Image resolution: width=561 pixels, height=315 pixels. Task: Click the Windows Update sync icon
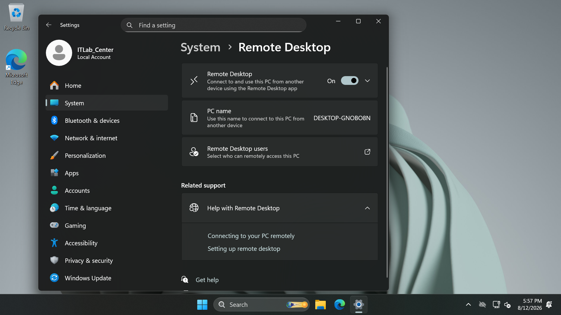(54, 278)
